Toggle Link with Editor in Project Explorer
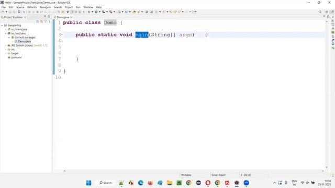Viewport: 335px width, 188px height. pos(41,21)
